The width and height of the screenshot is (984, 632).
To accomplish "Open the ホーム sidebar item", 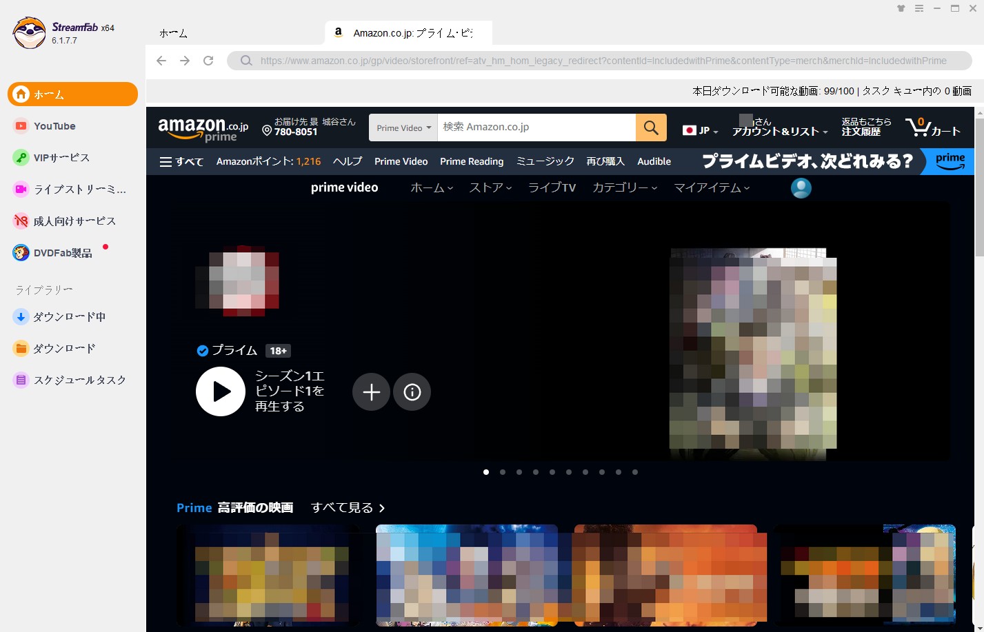I will (72, 94).
